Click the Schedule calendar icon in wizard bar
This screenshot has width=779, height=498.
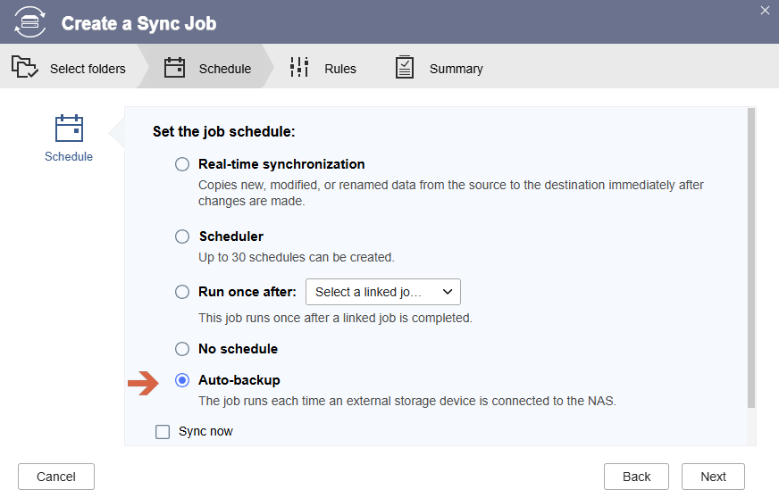click(175, 68)
